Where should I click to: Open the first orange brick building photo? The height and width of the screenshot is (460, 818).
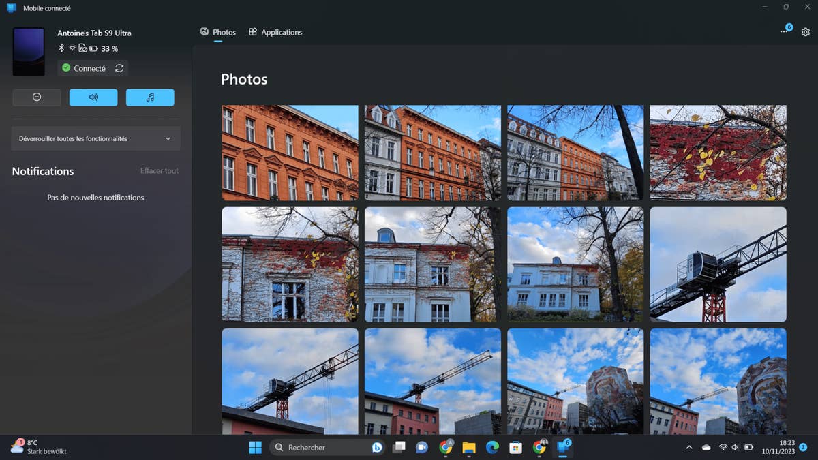[290, 153]
